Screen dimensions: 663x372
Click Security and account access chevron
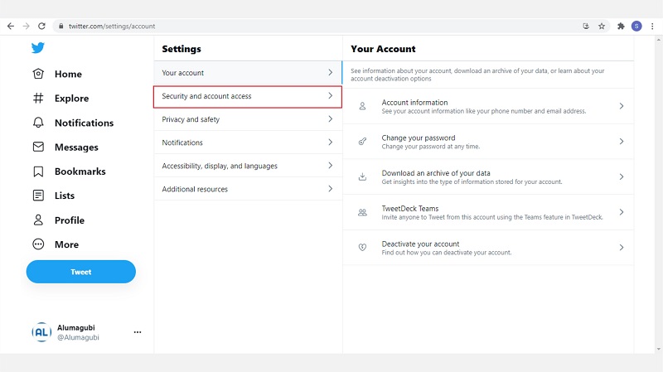pyautogui.click(x=330, y=96)
